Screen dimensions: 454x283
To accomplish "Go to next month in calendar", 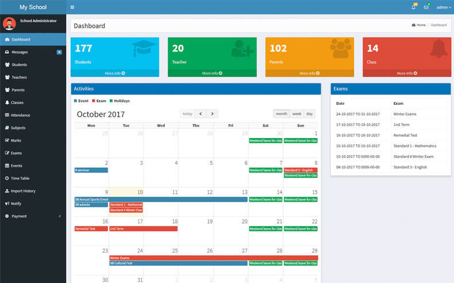I will (212, 114).
